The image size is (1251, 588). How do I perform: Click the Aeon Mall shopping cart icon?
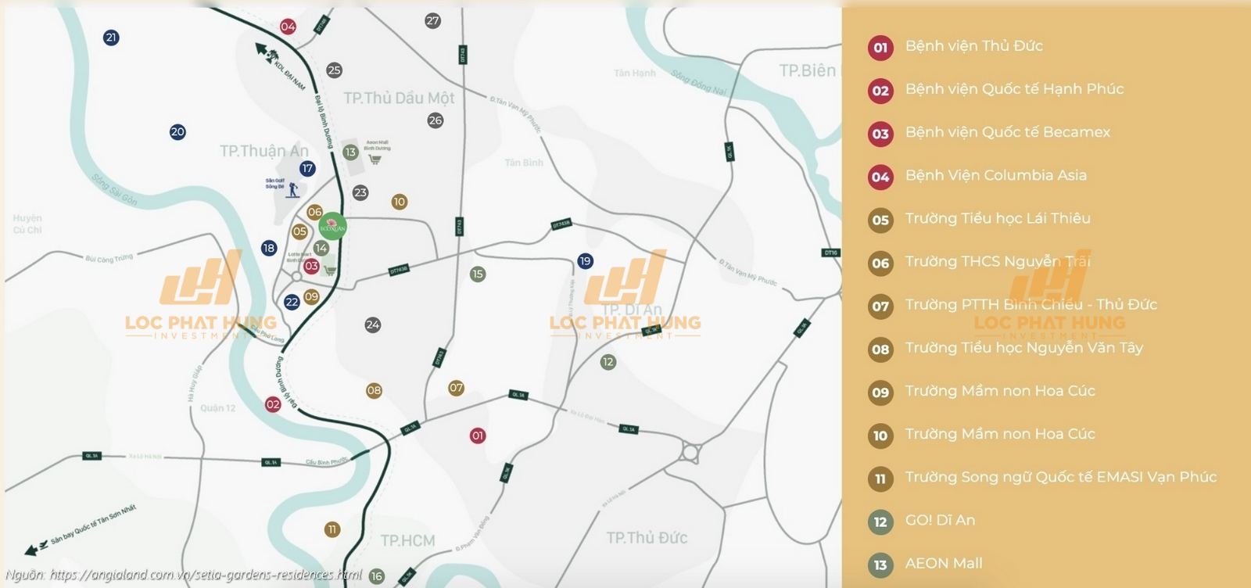tap(375, 160)
